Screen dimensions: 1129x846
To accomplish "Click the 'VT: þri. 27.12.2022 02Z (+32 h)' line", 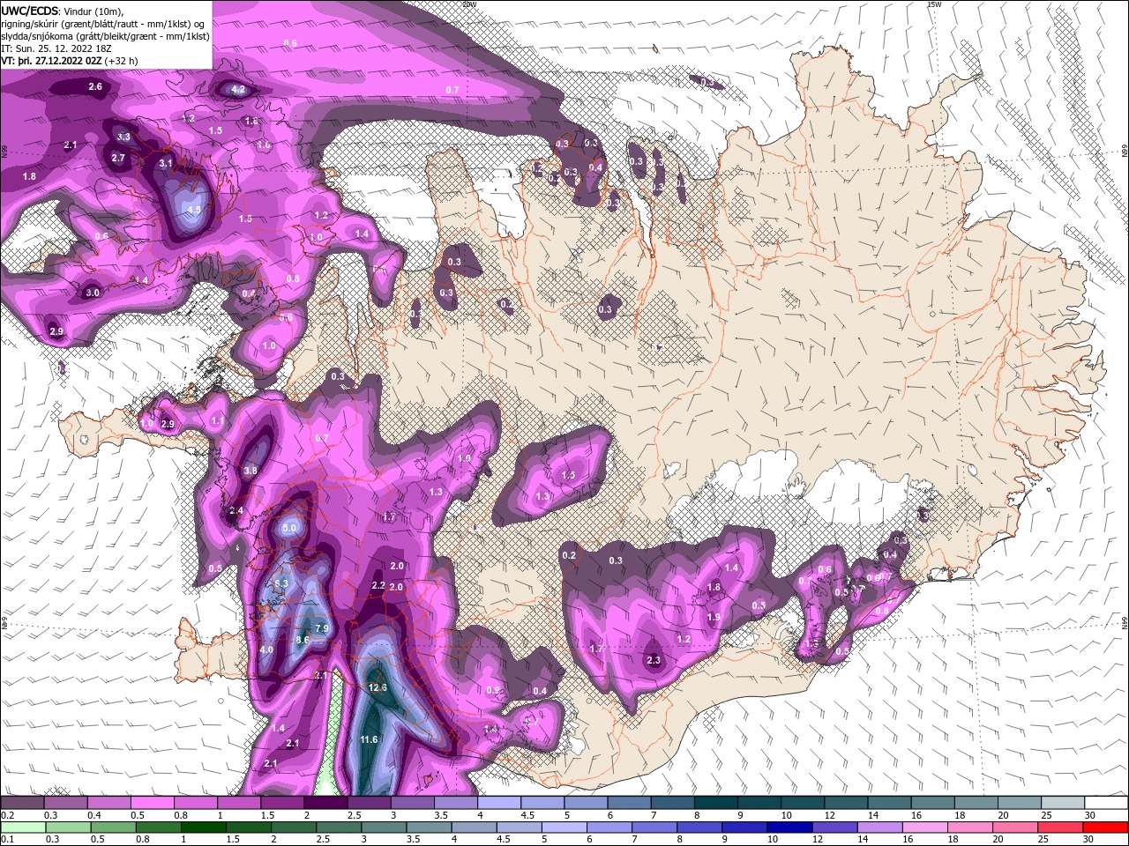I will 70,61.
